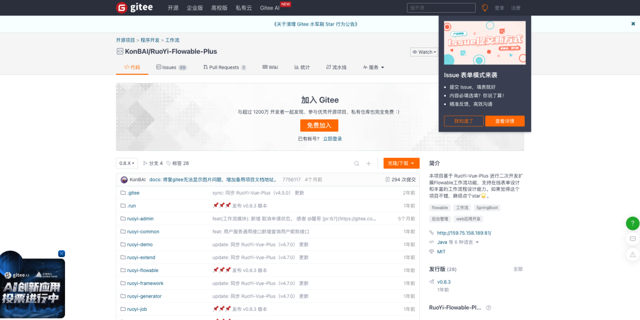Image resolution: width=640 pixels, height=320 pixels.
Task: Expand the Java 等 6 种语言 list
Action: coord(458,242)
